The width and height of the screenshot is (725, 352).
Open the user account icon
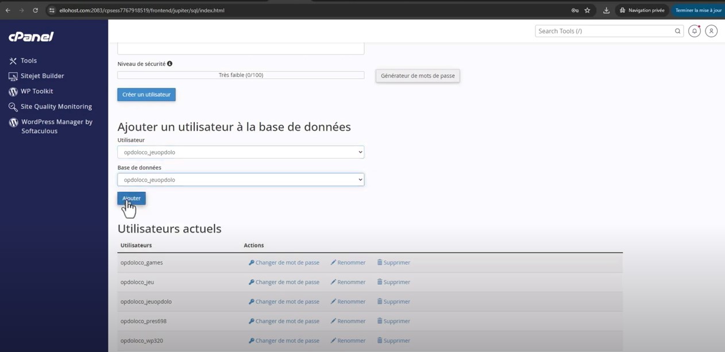tap(711, 31)
